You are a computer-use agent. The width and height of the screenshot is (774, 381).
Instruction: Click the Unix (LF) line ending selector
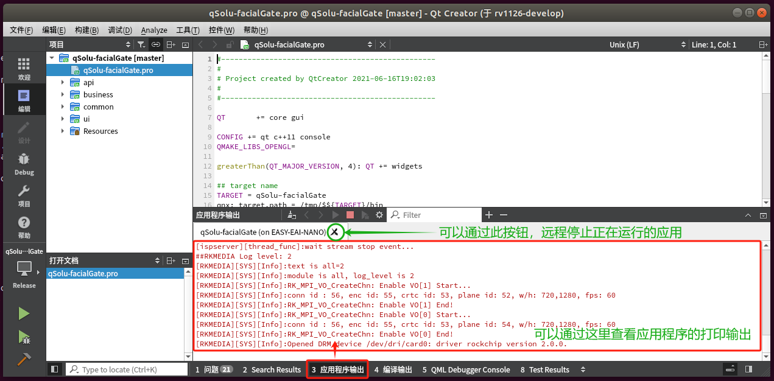624,44
